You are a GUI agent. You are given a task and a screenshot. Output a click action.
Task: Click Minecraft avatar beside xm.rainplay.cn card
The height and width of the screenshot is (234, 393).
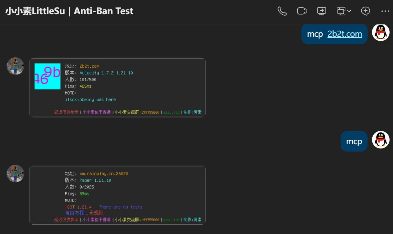tap(15, 174)
